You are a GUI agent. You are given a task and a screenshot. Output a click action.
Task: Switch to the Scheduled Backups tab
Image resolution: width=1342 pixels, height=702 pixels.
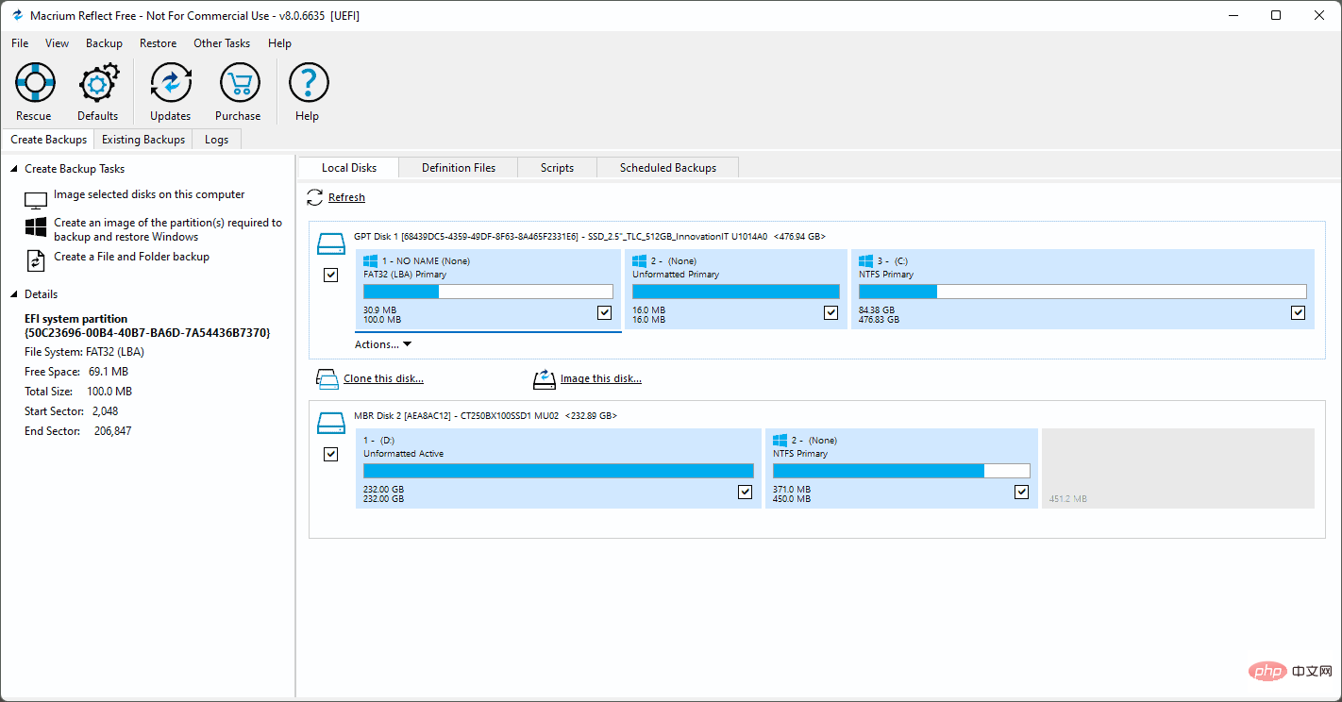pyautogui.click(x=668, y=168)
